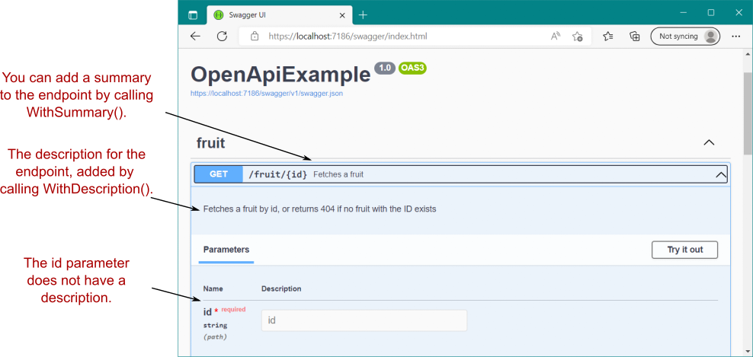Viewport: 753px width, 357px height.
Task: Collapse the fruit section chevron
Action: [709, 142]
